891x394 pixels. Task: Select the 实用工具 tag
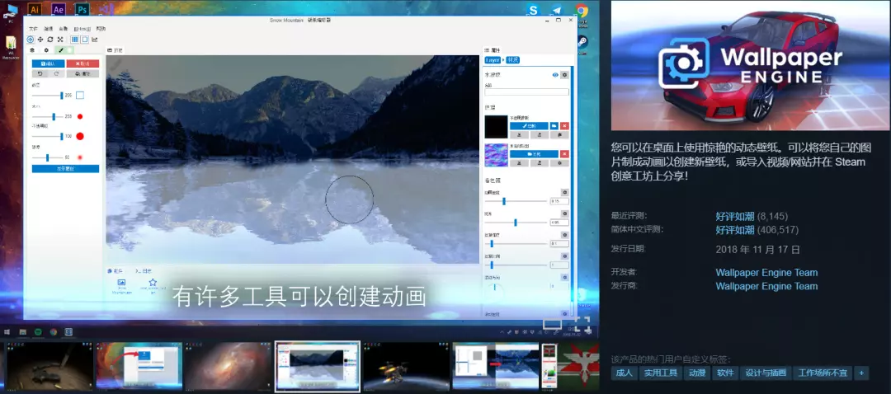pos(661,373)
